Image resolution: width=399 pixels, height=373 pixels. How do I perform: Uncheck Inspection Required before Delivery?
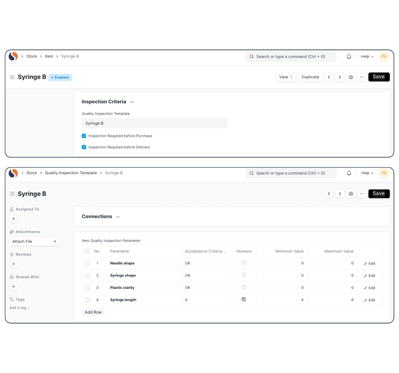click(84, 147)
